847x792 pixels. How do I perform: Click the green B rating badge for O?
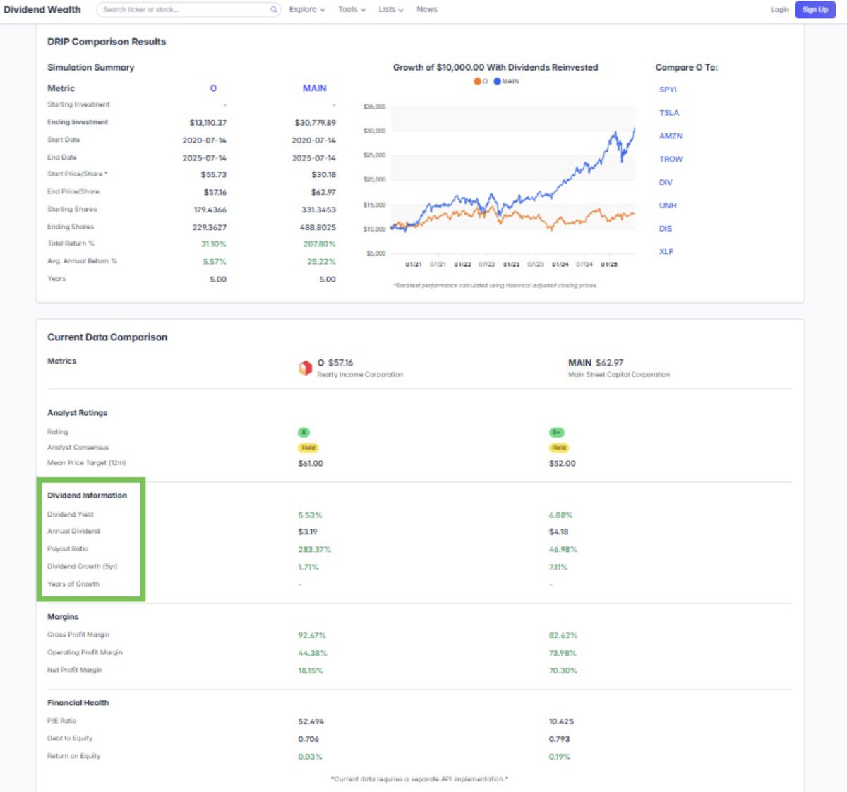coord(304,432)
